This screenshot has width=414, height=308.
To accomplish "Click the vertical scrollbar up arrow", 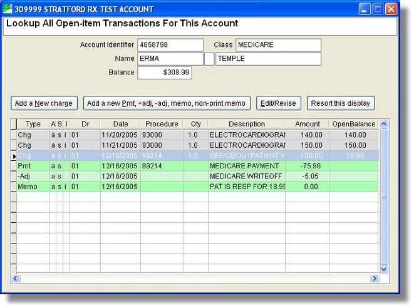I will pos(385,125).
